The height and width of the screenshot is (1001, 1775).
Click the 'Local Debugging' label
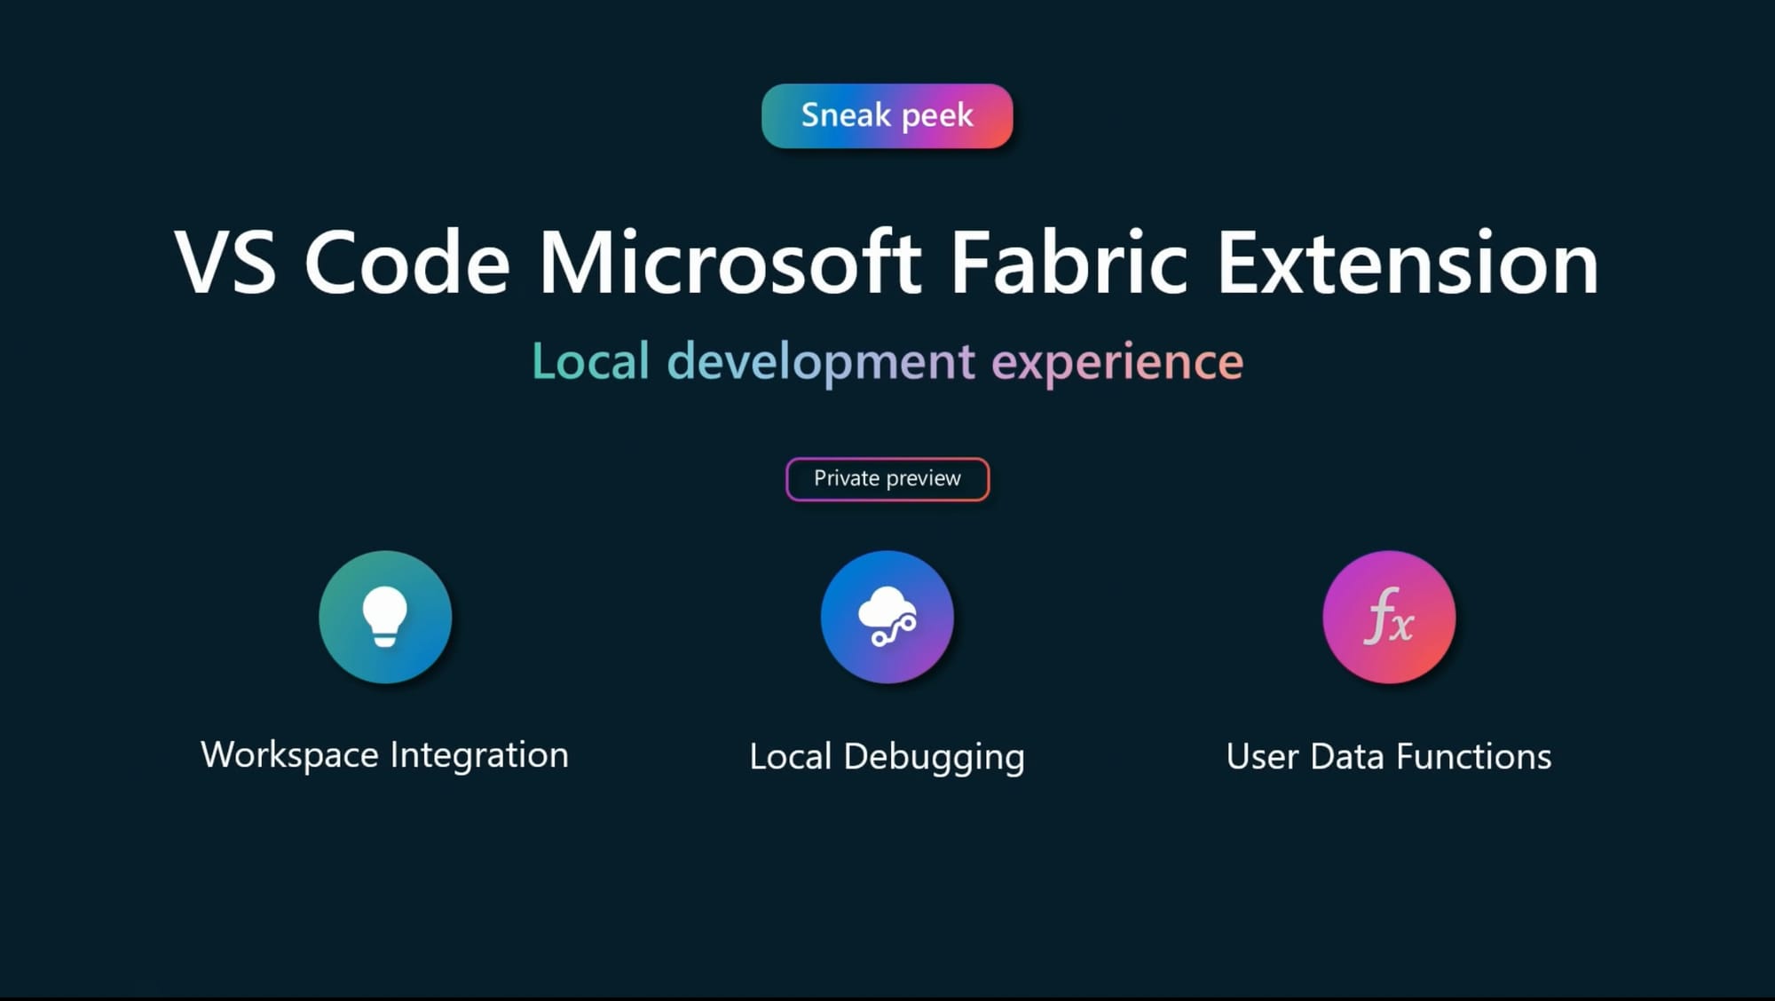(x=887, y=757)
